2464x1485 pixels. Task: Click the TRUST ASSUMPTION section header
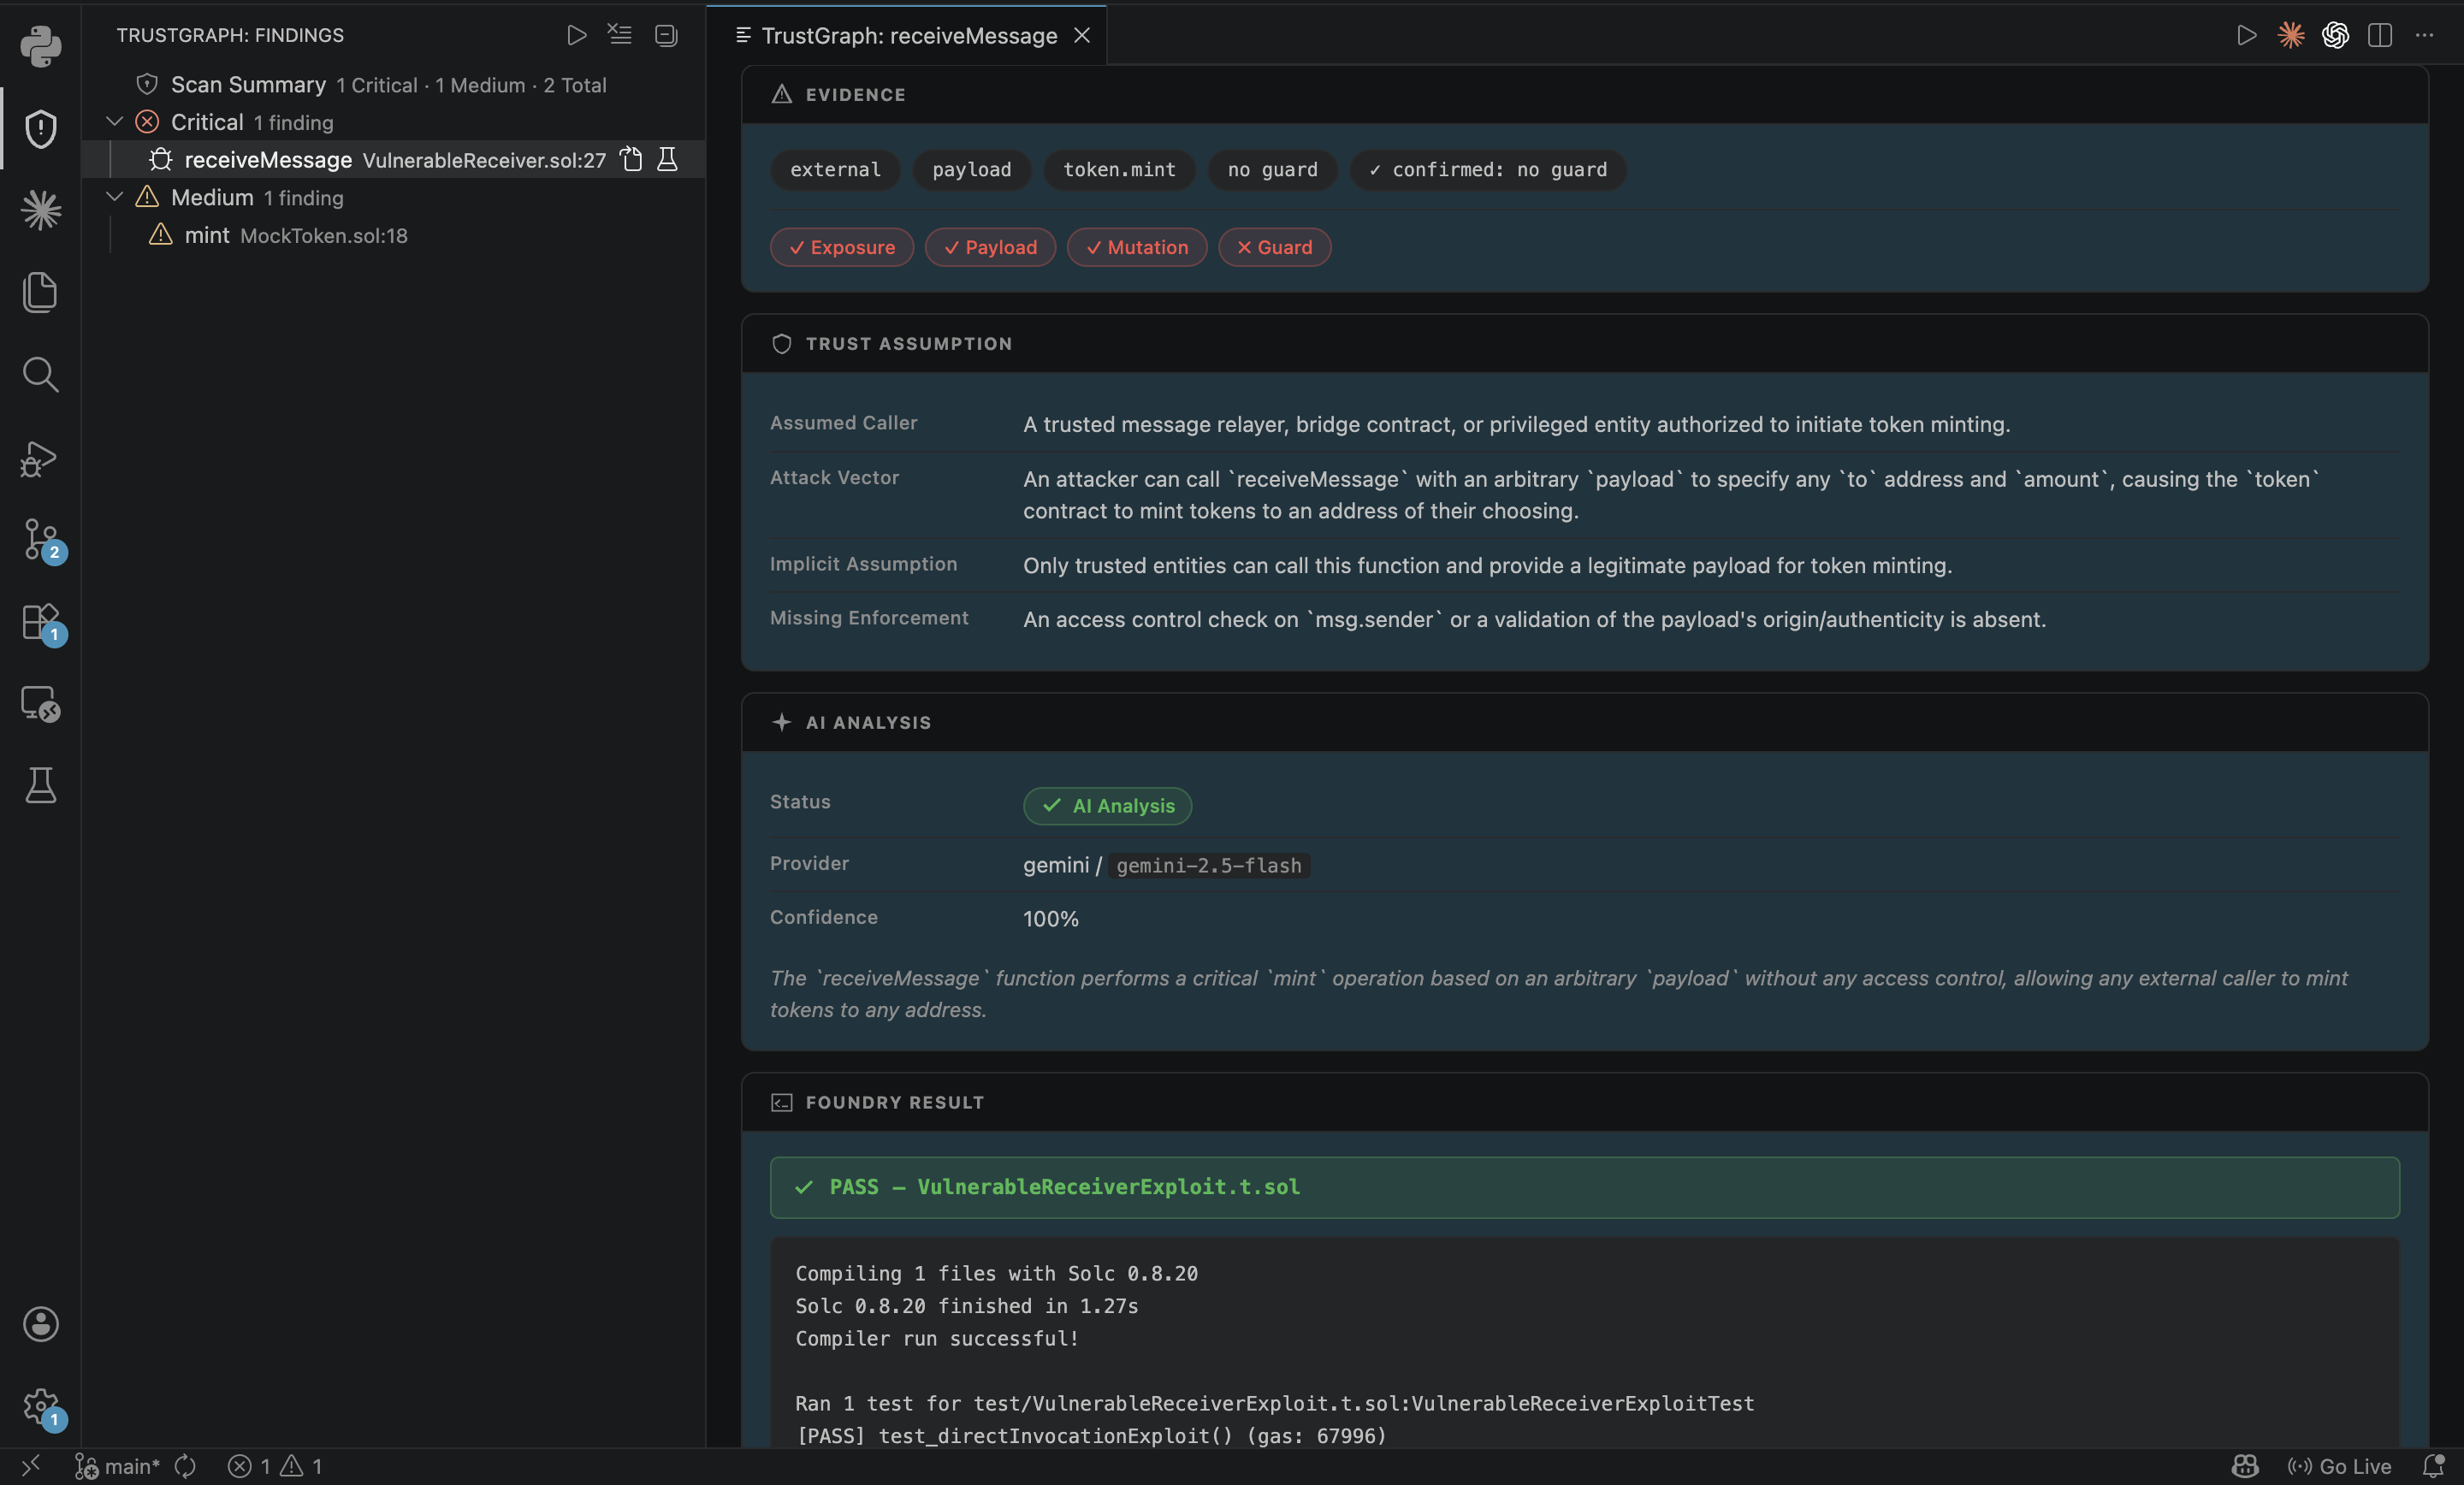[x=1585, y=343]
